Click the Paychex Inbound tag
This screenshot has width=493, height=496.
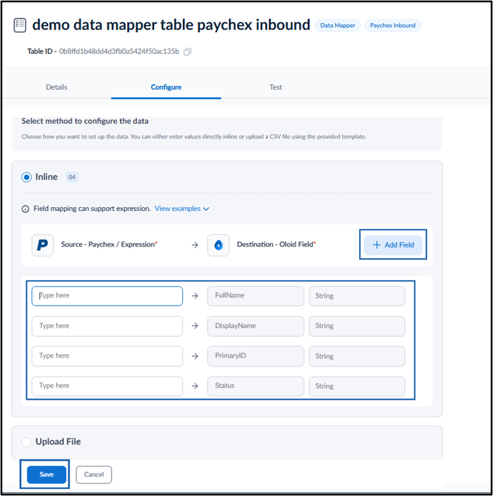[x=392, y=25]
